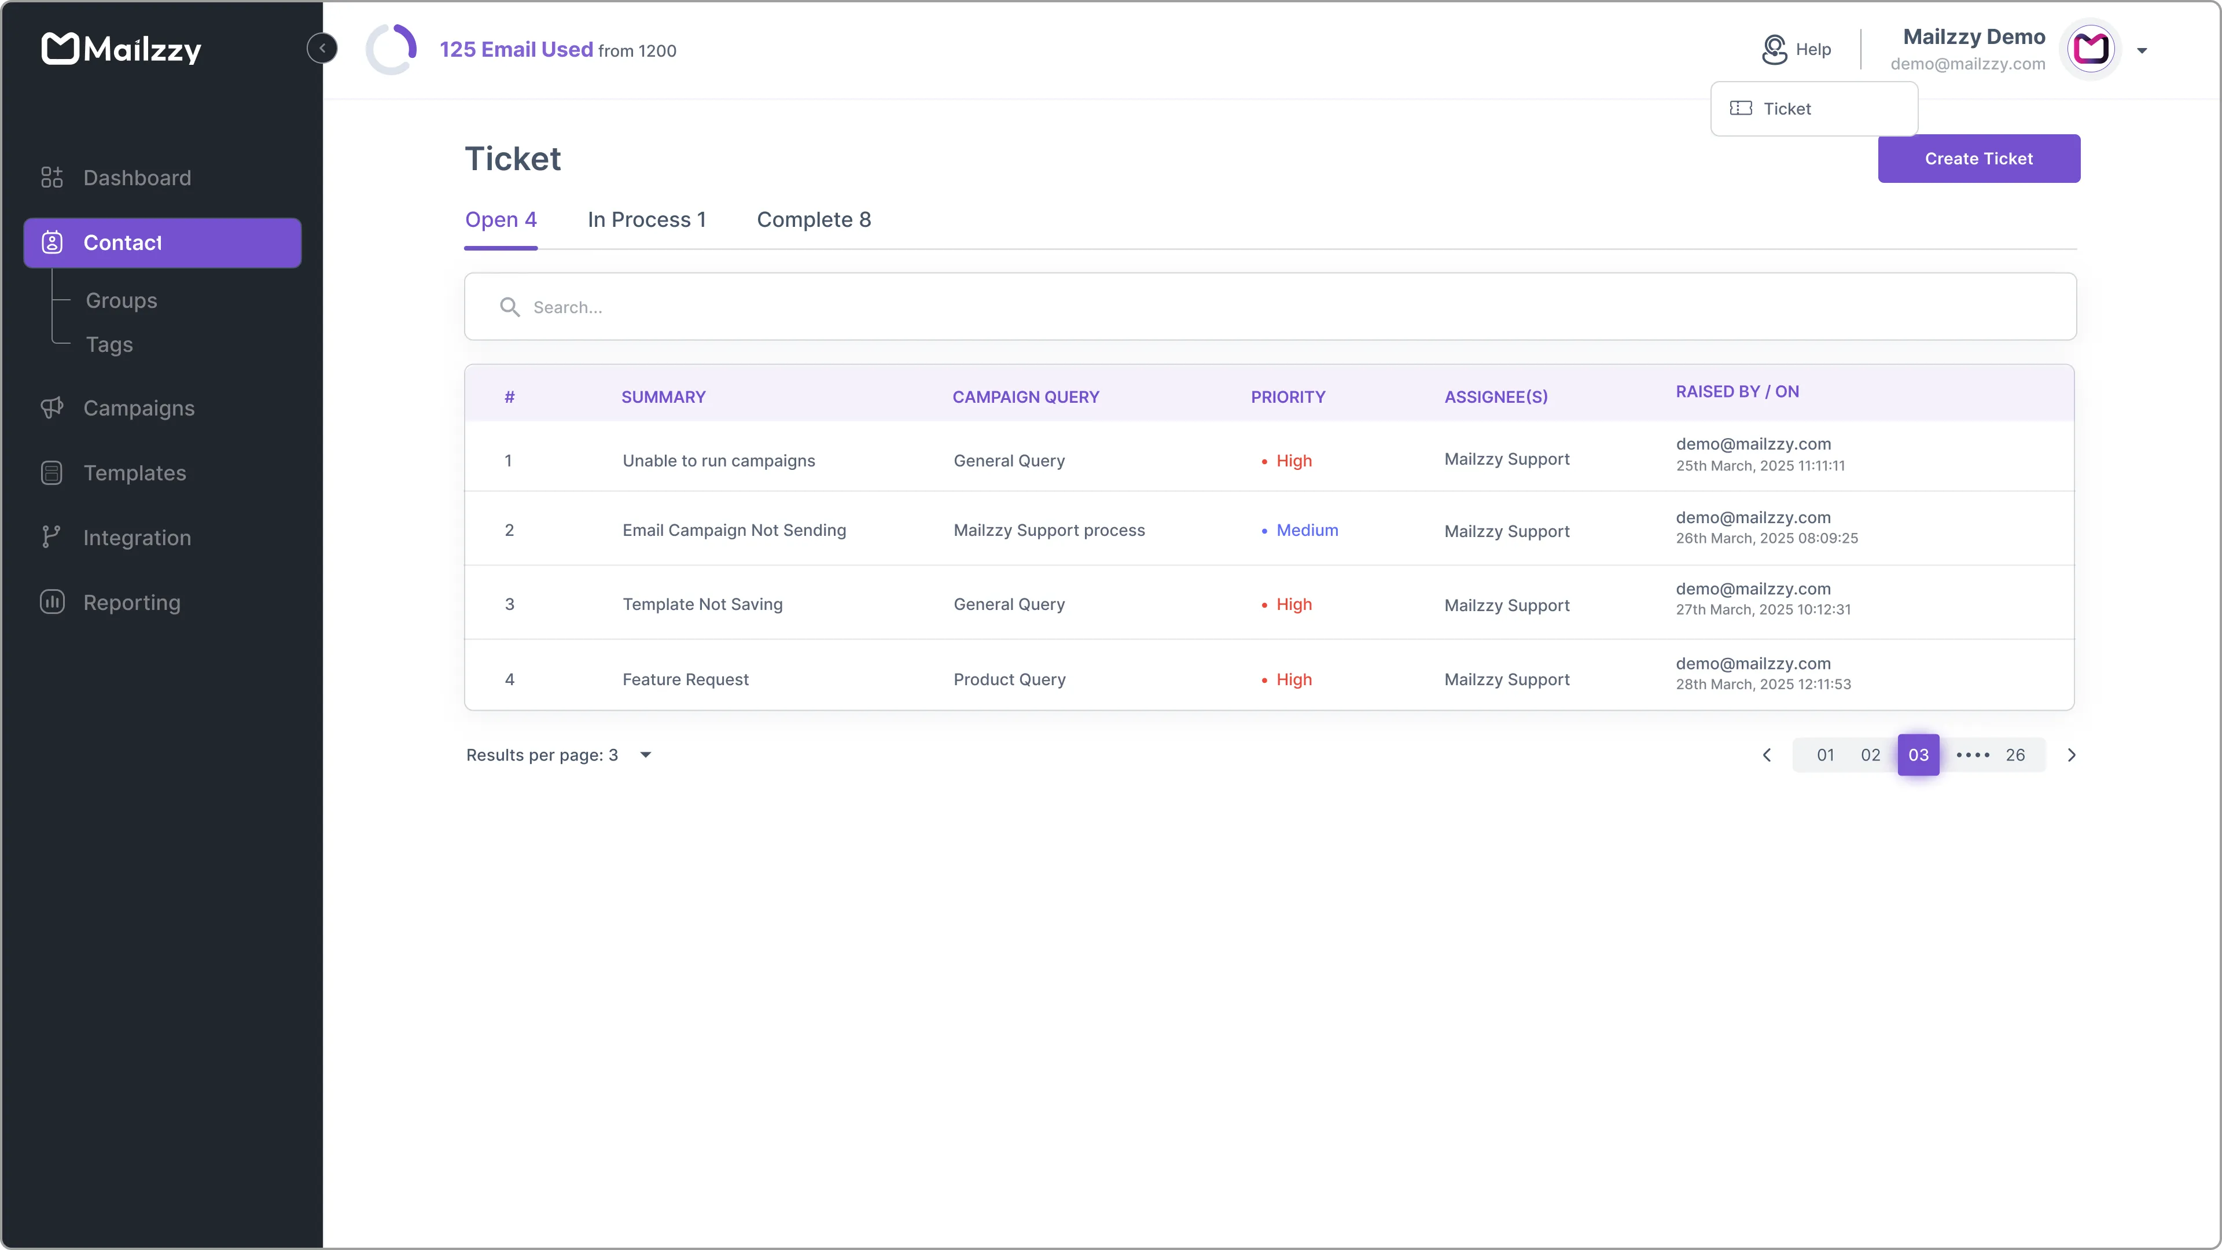This screenshot has width=2222, height=1250.
Task: Click the Help icon in the header
Action: (x=1776, y=49)
